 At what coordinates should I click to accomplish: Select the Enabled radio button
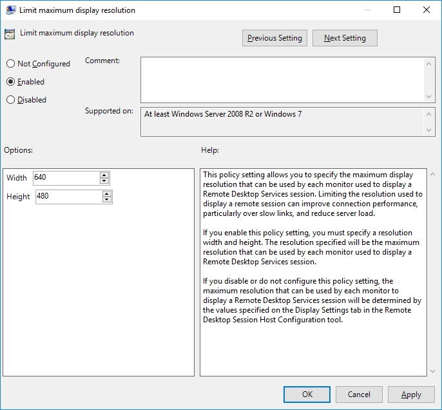click(x=10, y=82)
